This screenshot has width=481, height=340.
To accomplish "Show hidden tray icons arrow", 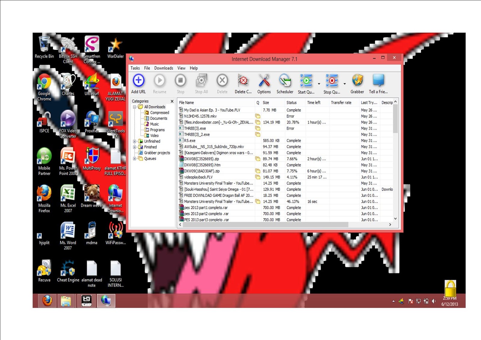I will coord(393,301).
